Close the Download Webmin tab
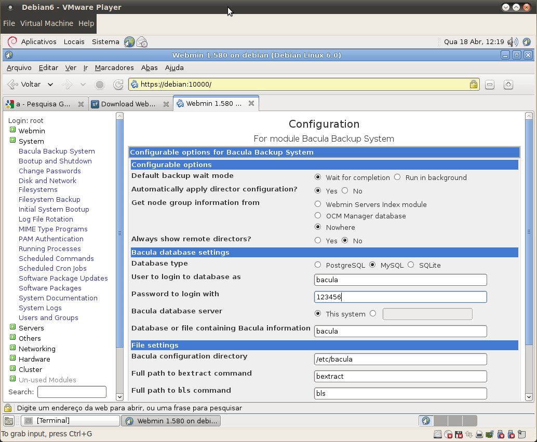 click(166, 104)
